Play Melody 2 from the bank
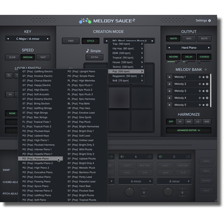This screenshot has height=224, width=224. (169, 84)
